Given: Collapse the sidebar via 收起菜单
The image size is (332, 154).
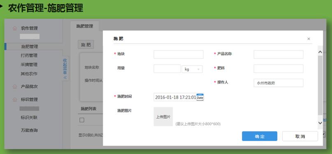Looking at the screenshot, I should 65,68.
